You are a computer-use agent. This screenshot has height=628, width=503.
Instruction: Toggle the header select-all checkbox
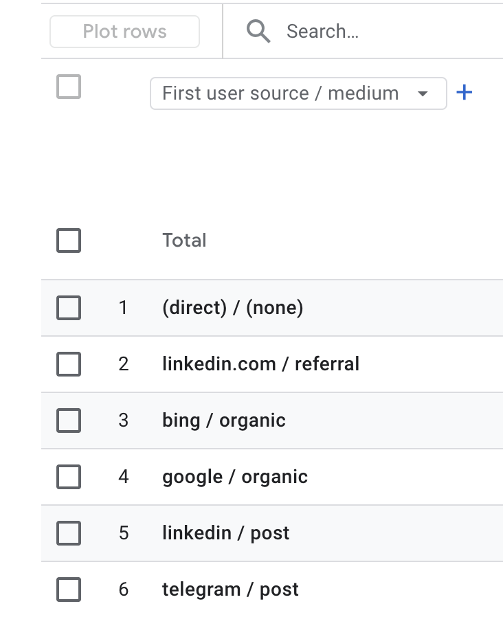[x=69, y=87]
